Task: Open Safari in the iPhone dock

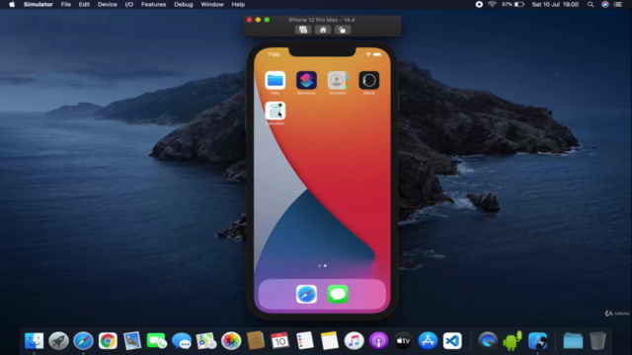Action: tap(306, 294)
